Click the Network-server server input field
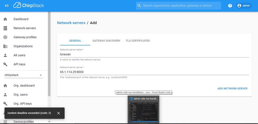Viewport: 258px width, 124px height. [x=154, y=72]
